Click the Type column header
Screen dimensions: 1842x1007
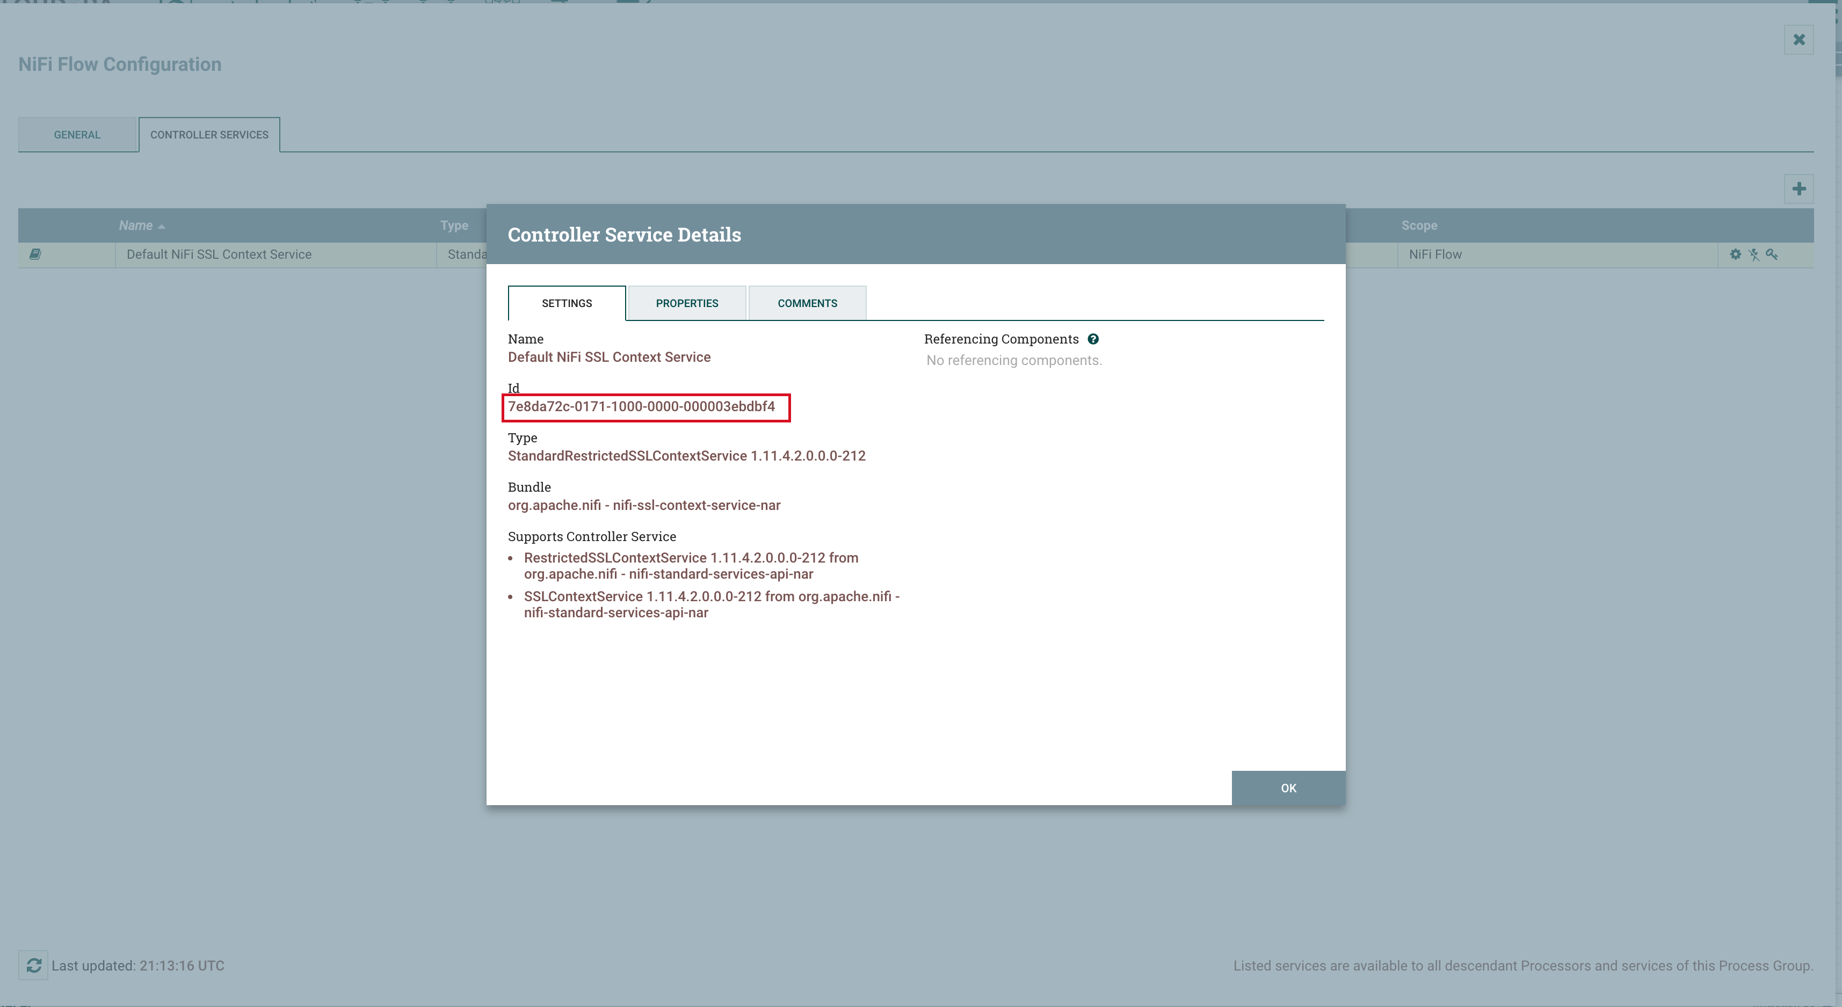click(x=454, y=226)
